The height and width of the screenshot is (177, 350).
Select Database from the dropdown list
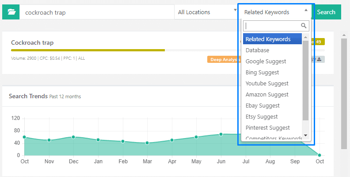pos(257,50)
